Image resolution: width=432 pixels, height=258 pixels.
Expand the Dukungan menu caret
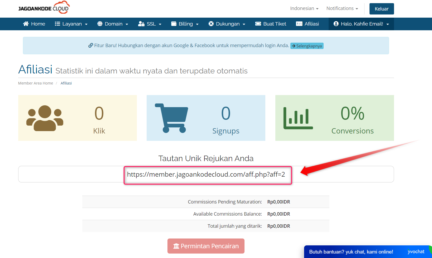(x=244, y=24)
